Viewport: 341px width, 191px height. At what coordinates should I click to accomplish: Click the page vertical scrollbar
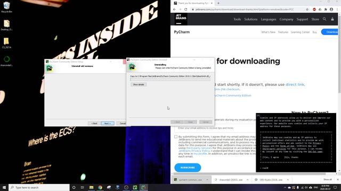(339, 54)
